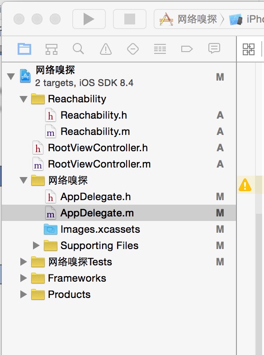The image size is (264, 355).
Task: Show the Project navigator
Action: click(24, 49)
